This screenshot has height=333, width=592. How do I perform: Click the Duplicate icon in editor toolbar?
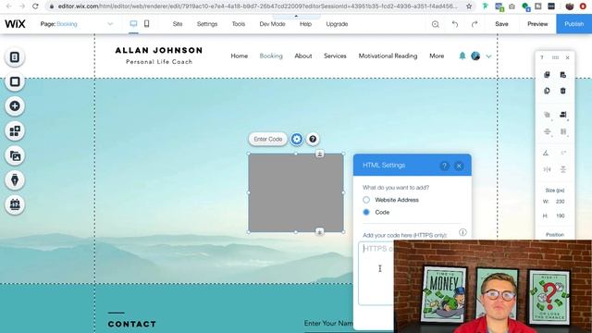pyautogui.click(x=547, y=91)
